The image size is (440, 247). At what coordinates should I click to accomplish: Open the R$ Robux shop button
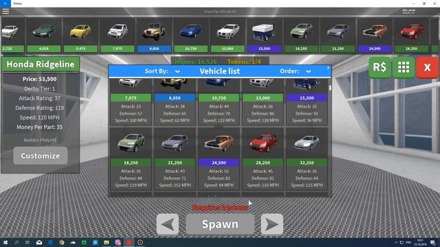tap(379, 67)
